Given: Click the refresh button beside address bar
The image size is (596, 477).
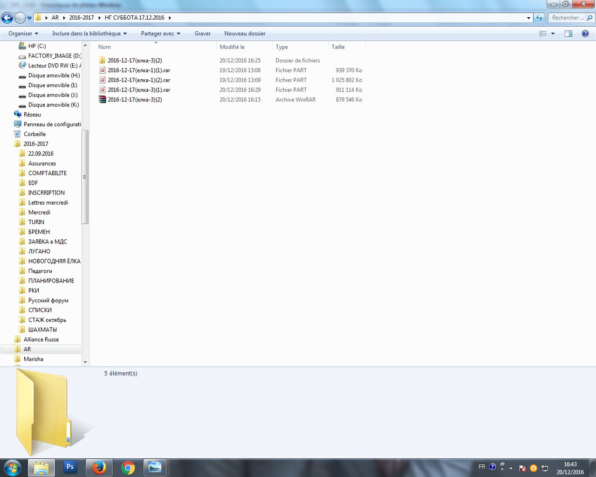Looking at the screenshot, I should pos(539,18).
